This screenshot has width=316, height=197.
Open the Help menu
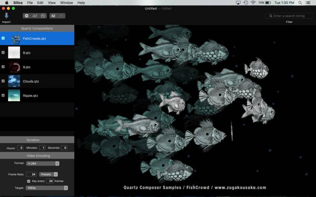click(81, 3)
